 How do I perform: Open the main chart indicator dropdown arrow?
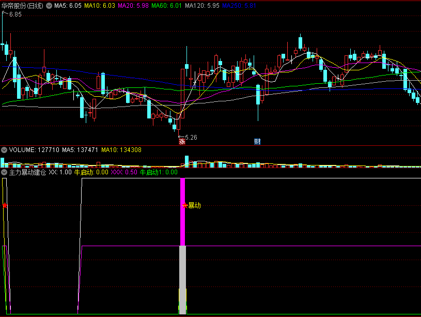tap(49, 6)
